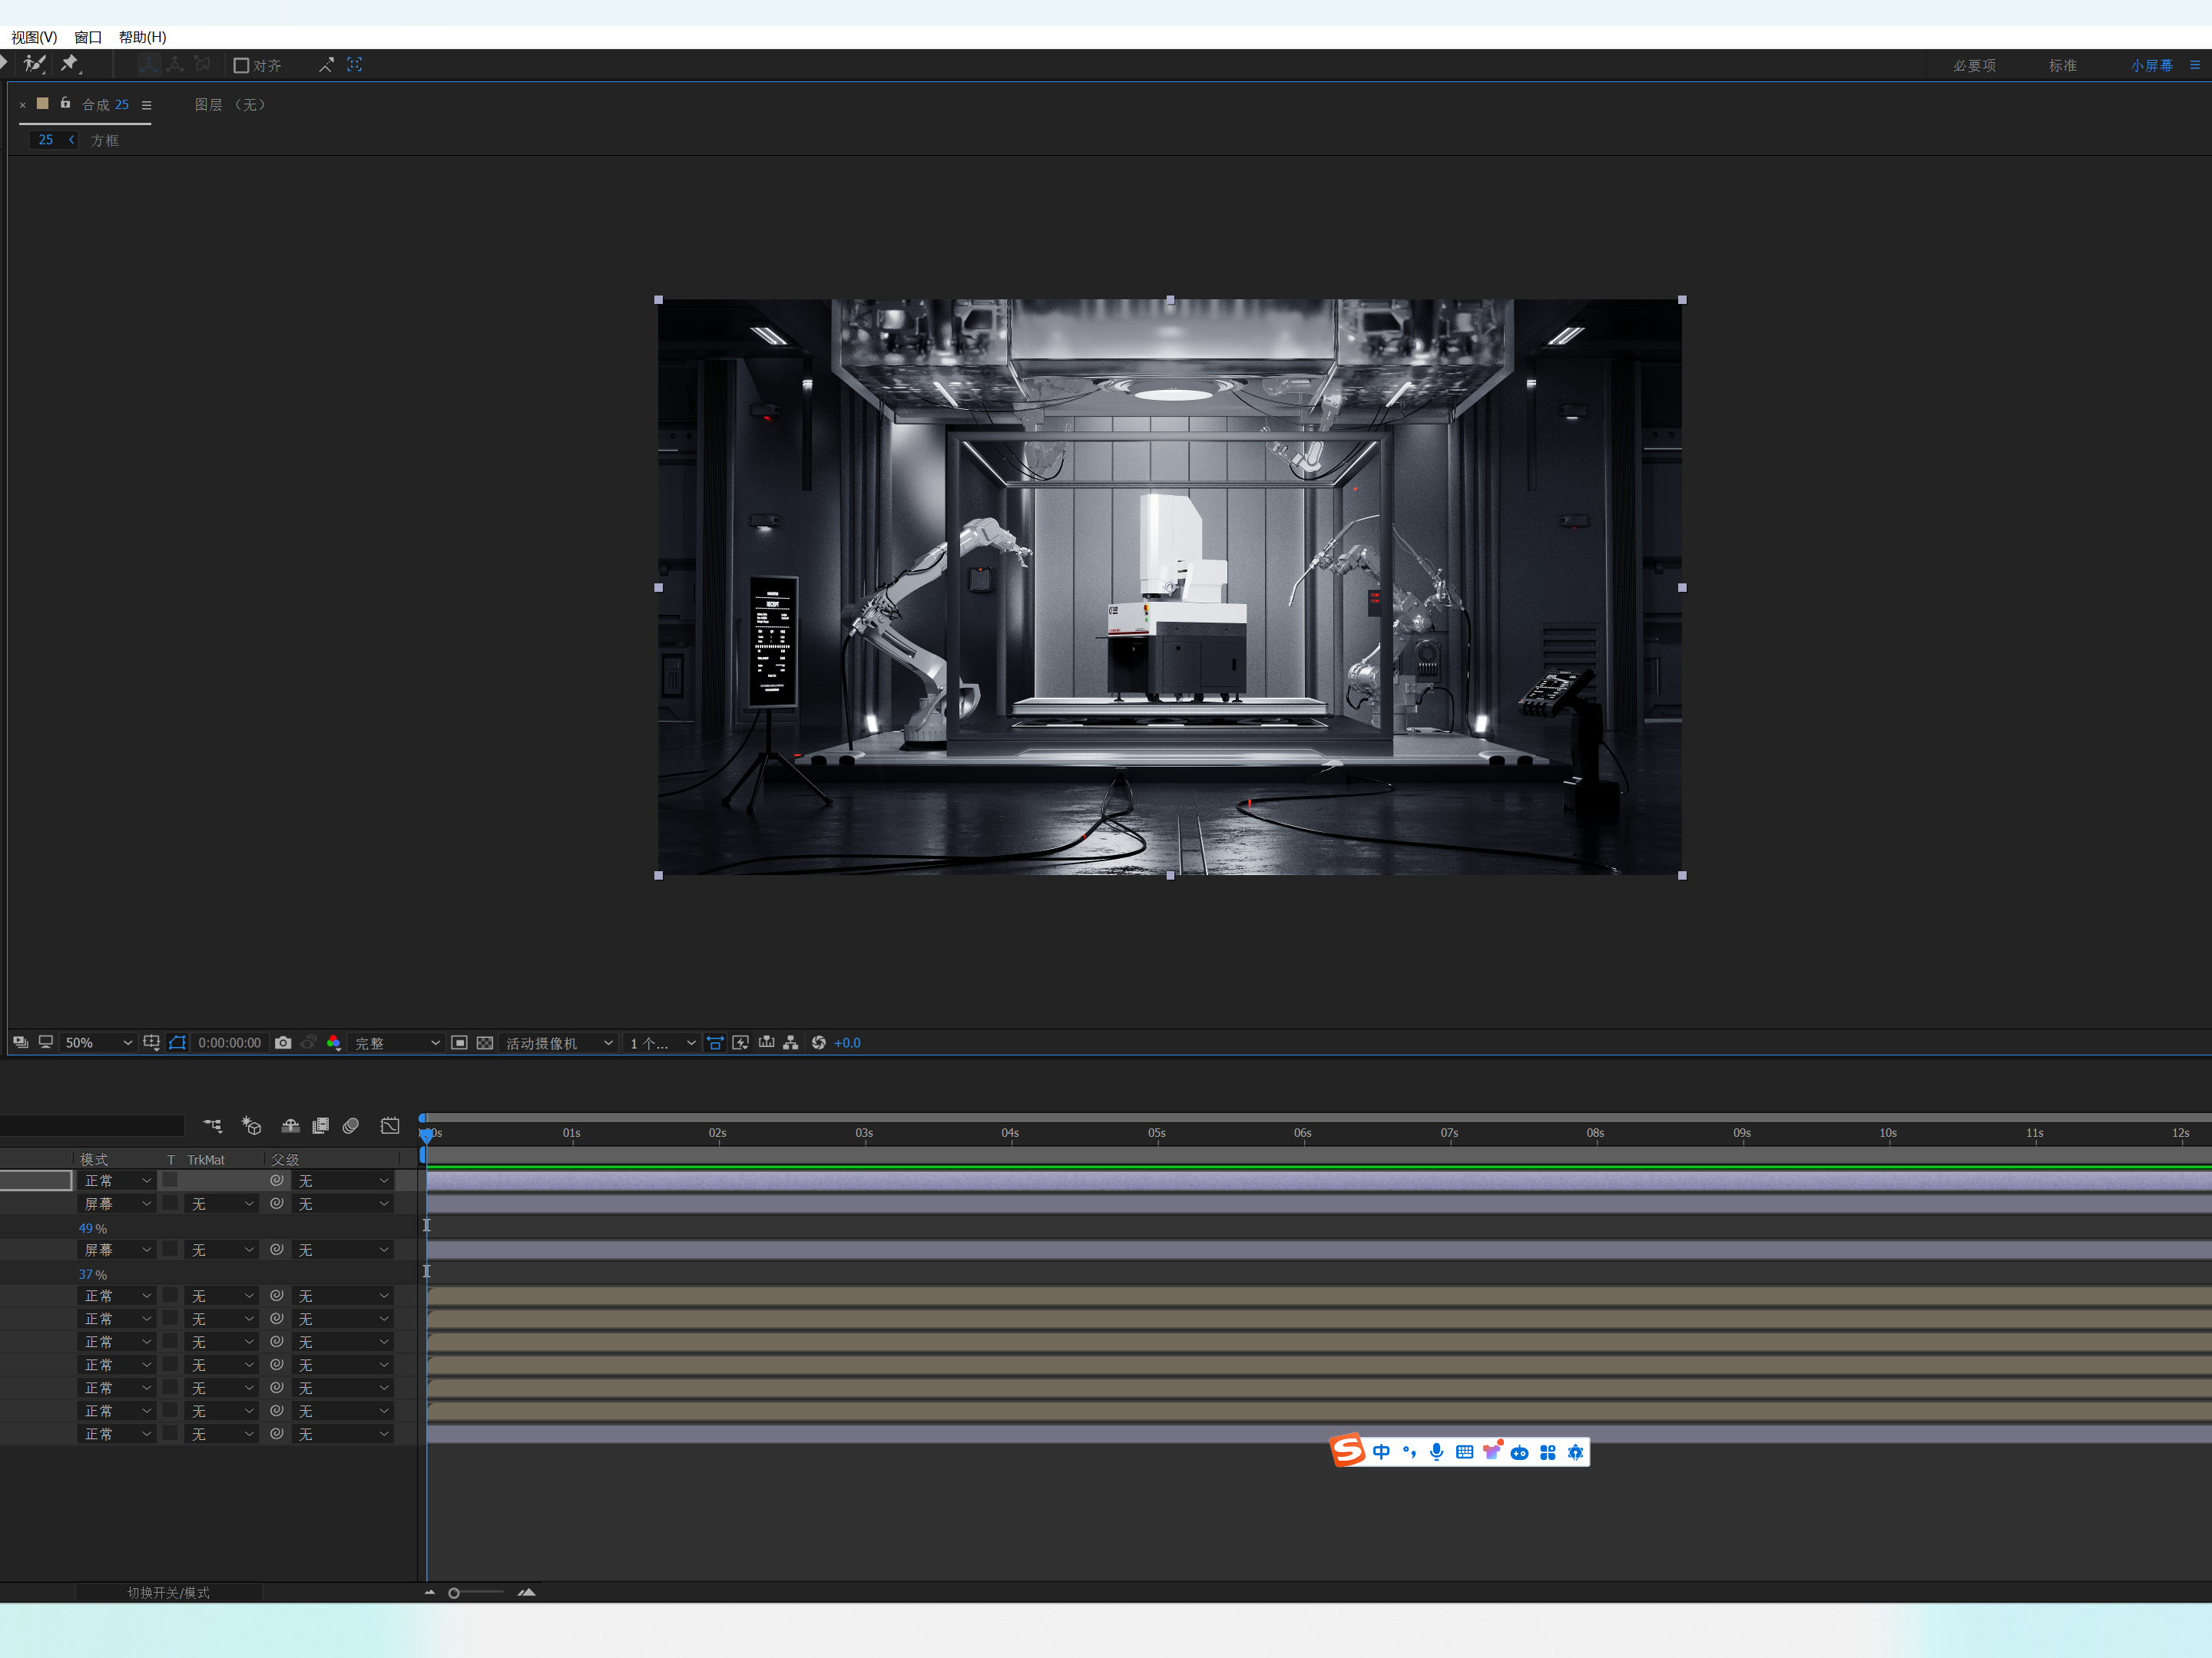The width and height of the screenshot is (2212, 1658).
Task: Click the Reset Exposure icon
Action: (x=819, y=1042)
